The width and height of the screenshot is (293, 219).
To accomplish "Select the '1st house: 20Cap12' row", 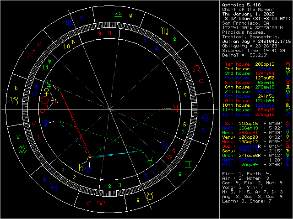I will (250, 64).
